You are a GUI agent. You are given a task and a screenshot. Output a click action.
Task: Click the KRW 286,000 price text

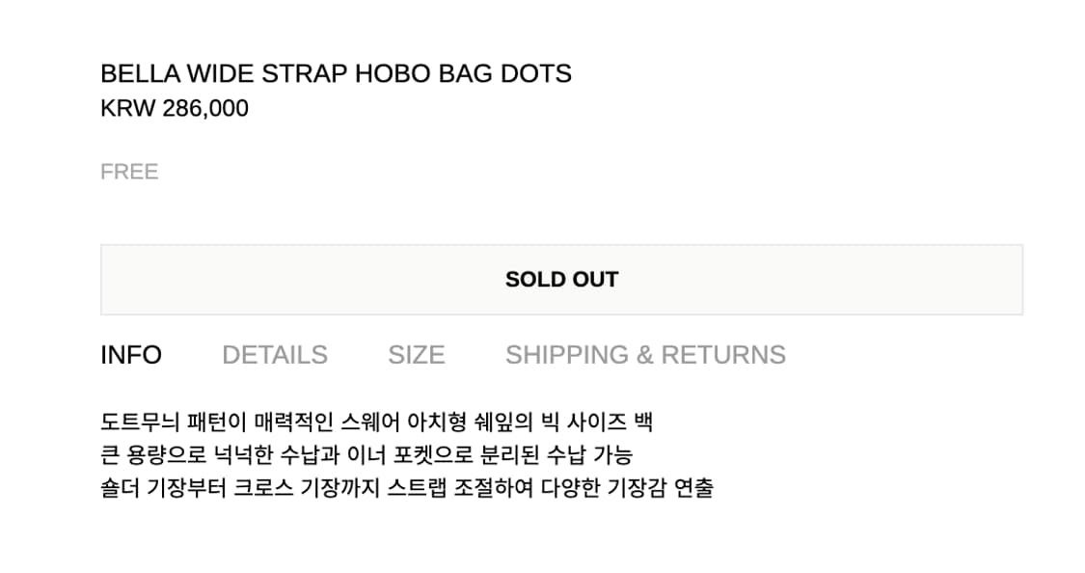pyautogui.click(x=175, y=109)
